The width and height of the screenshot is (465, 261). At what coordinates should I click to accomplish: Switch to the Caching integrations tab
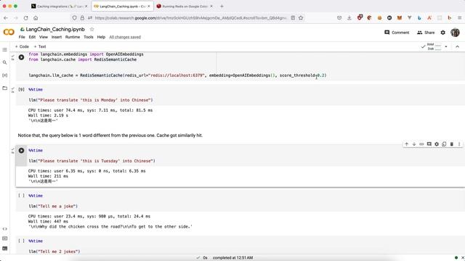(60, 7)
